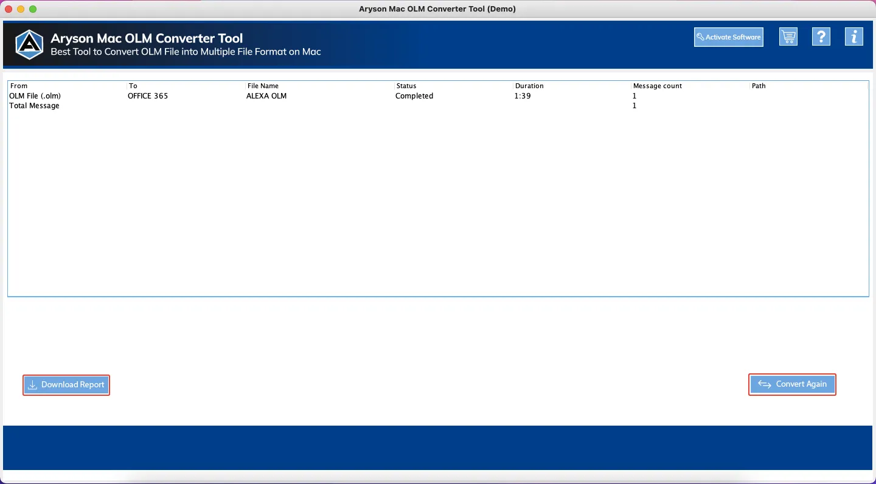Click the message count in ALEXA OLM row
The height and width of the screenshot is (484, 876).
(634, 96)
